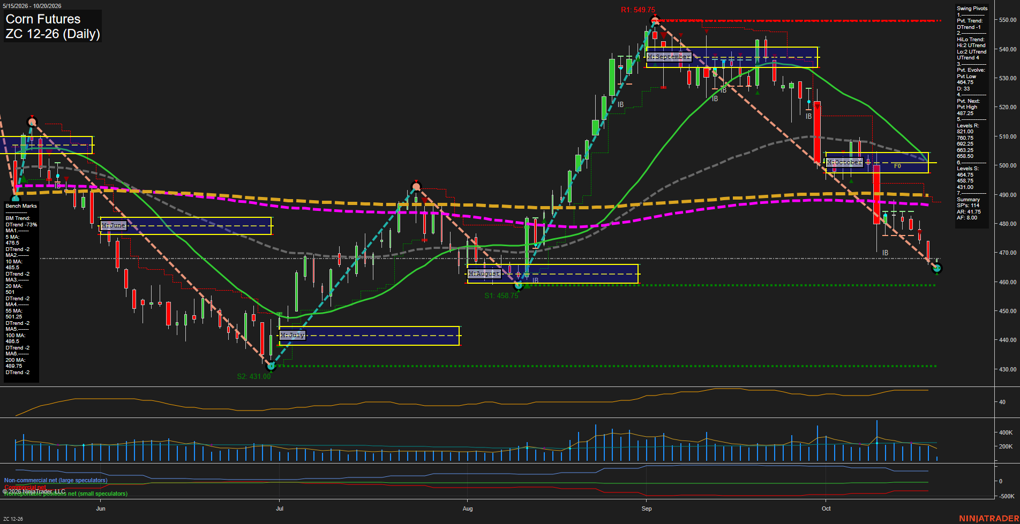
Task: Click the 550.00 price axis label
Action: click(1008, 20)
